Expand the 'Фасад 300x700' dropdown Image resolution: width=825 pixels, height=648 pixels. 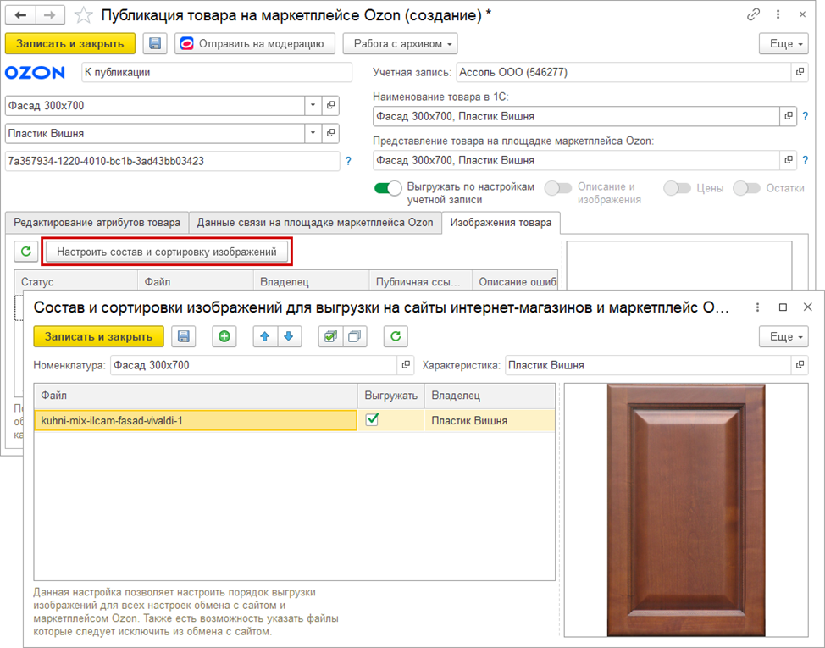click(313, 106)
